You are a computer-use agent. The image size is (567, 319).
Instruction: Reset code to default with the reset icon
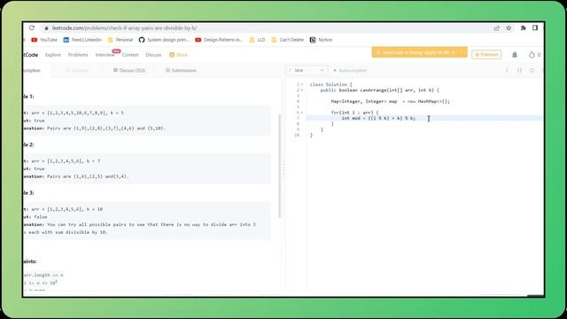click(x=532, y=71)
